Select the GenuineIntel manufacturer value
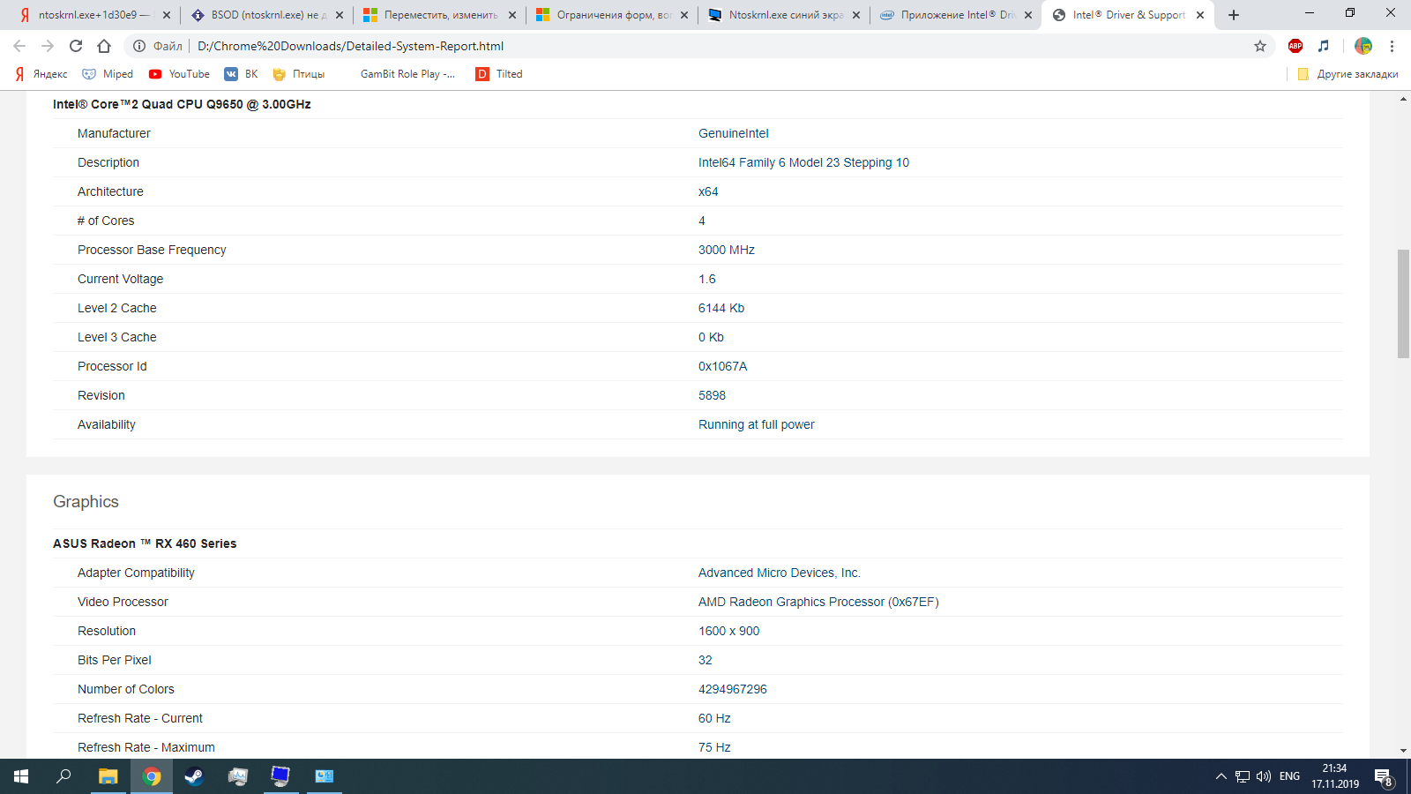This screenshot has width=1411, height=794. pyautogui.click(x=733, y=133)
